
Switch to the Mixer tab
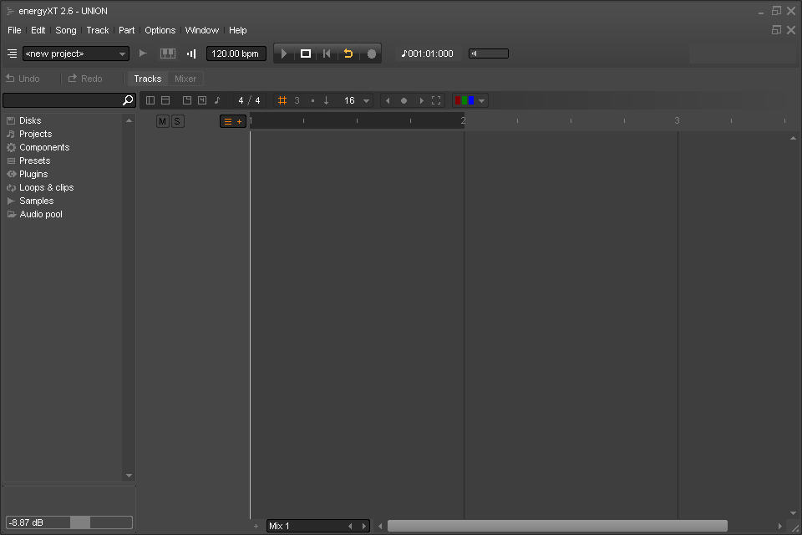click(x=185, y=79)
